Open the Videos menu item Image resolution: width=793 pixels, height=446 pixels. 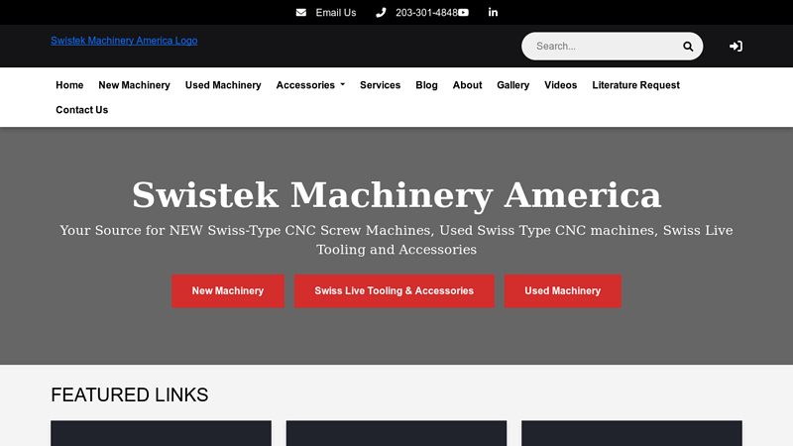pyautogui.click(x=560, y=85)
